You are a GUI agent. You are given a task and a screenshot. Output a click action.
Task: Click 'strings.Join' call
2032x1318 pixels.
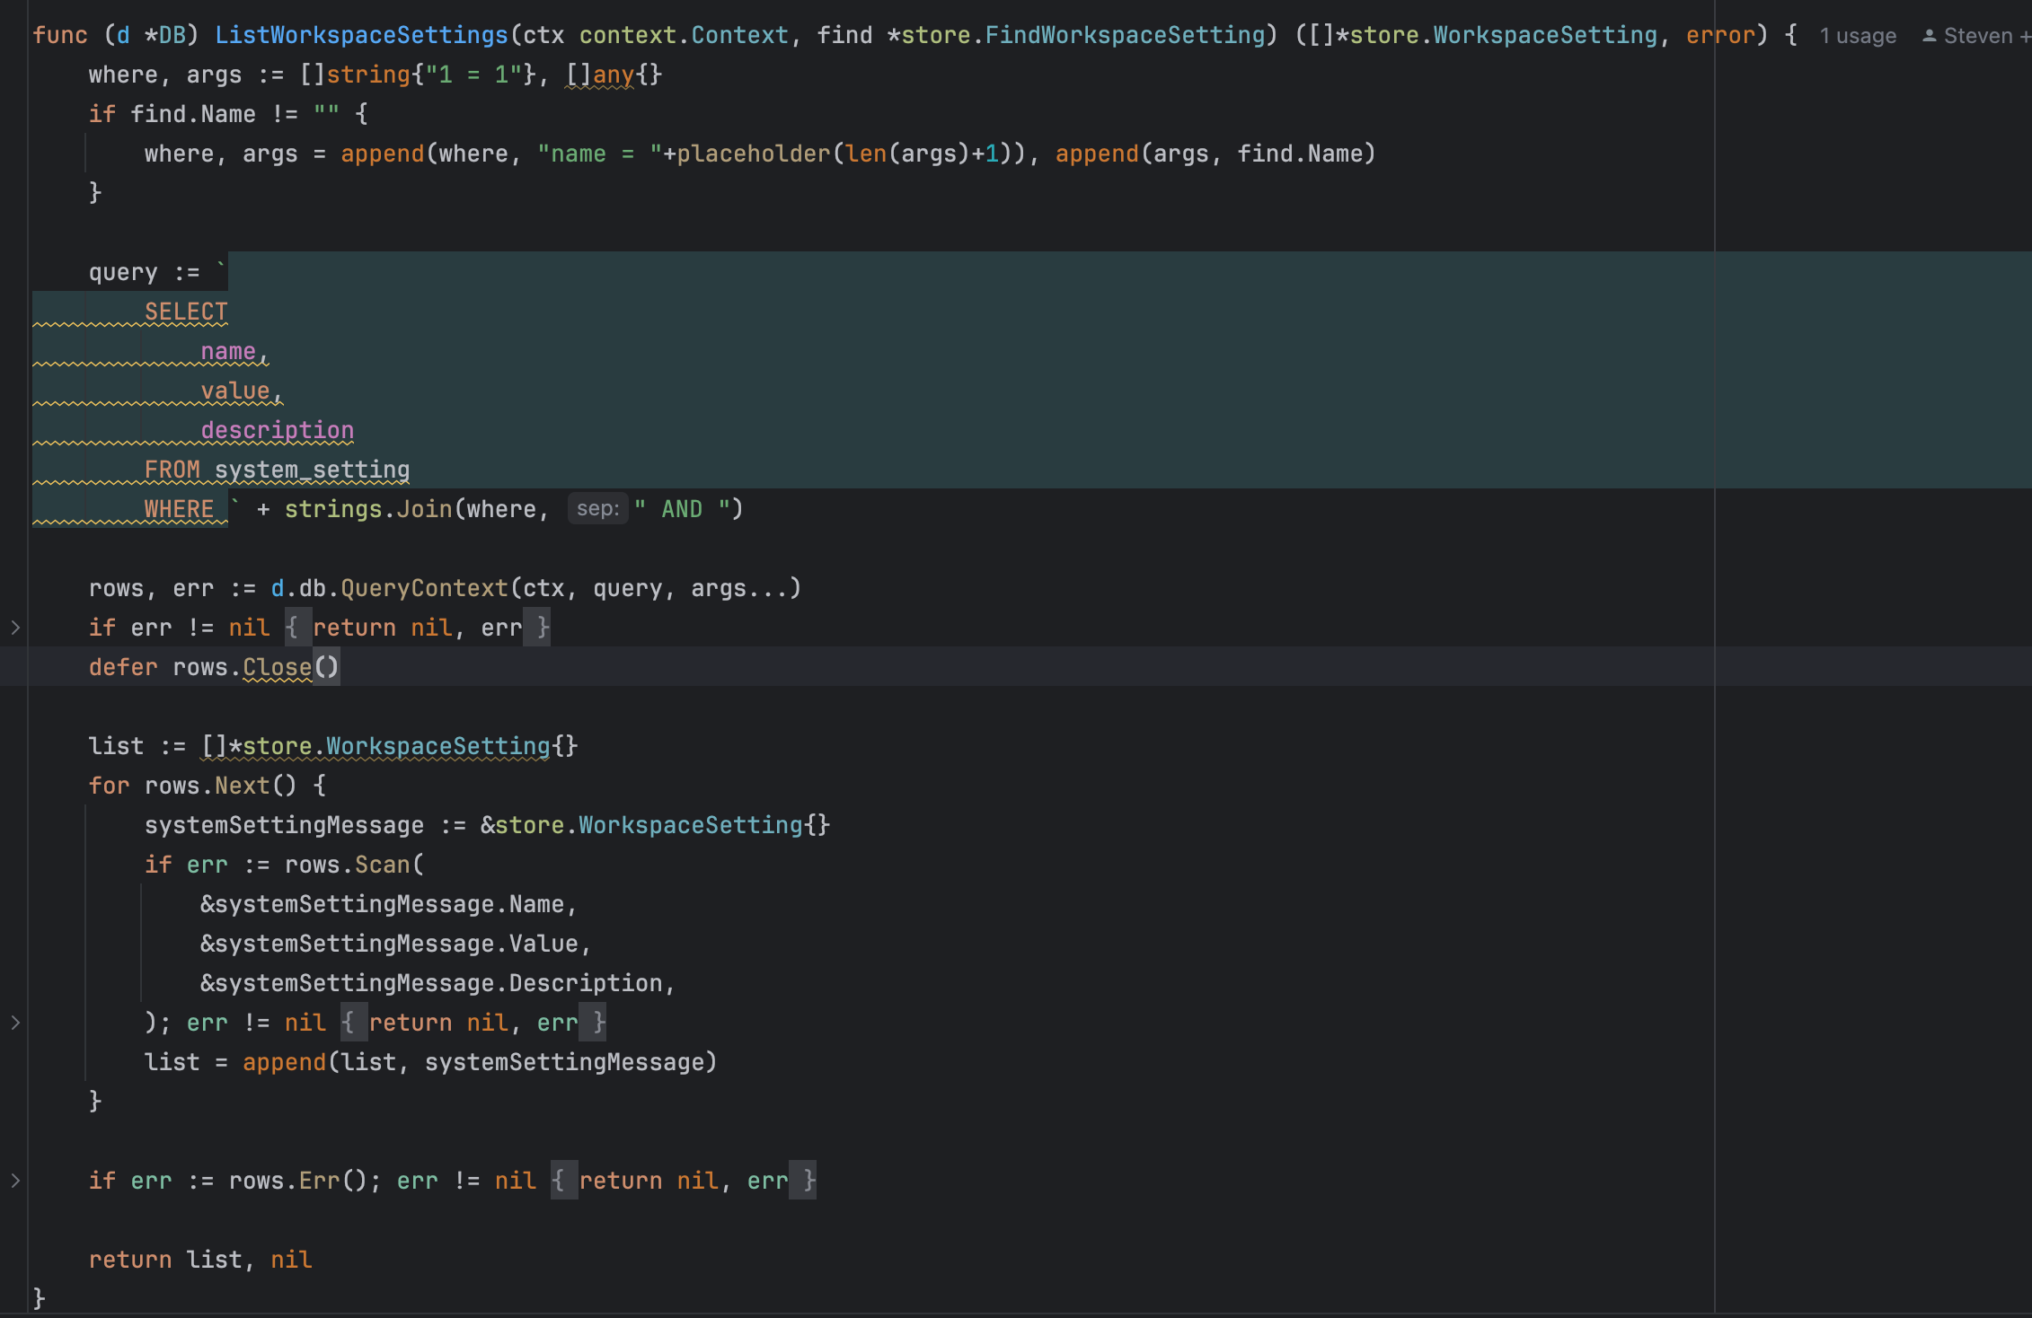point(368,509)
